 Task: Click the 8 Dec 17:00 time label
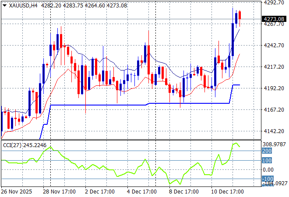pyautogui.click(x=184, y=192)
